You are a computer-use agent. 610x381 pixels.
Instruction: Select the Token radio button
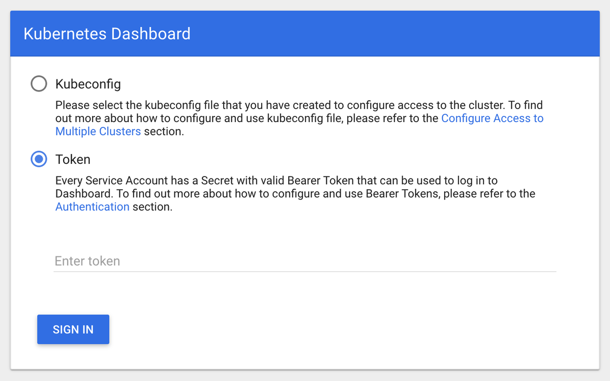[39, 159]
